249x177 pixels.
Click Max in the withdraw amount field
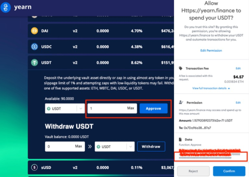point(79,146)
